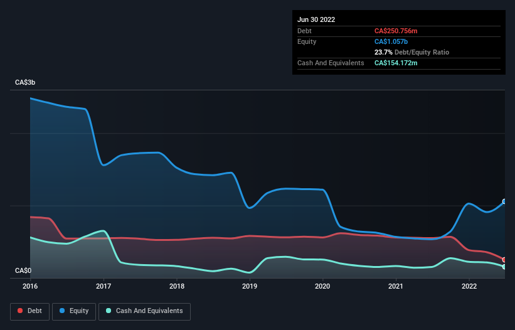This screenshot has height=330, width=515.
Task: Toggle the Debt series in the legend
Action: tap(30, 311)
